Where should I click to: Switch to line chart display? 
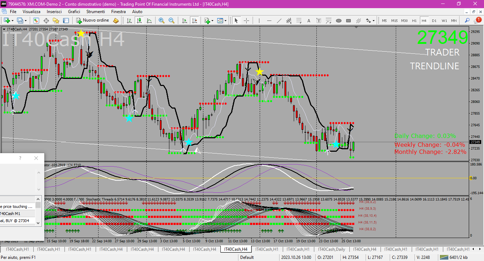pos(149,21)
